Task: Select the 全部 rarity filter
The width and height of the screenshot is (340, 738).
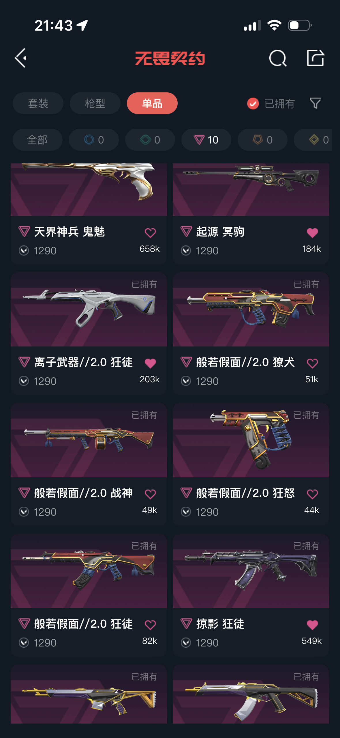Action: (x=37, y=140)
